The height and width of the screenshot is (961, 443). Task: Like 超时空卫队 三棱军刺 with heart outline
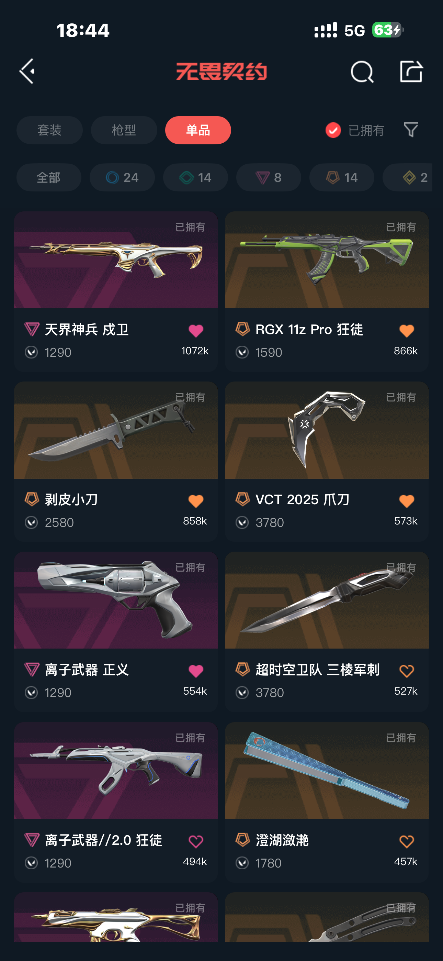click(x=407, y=671)
